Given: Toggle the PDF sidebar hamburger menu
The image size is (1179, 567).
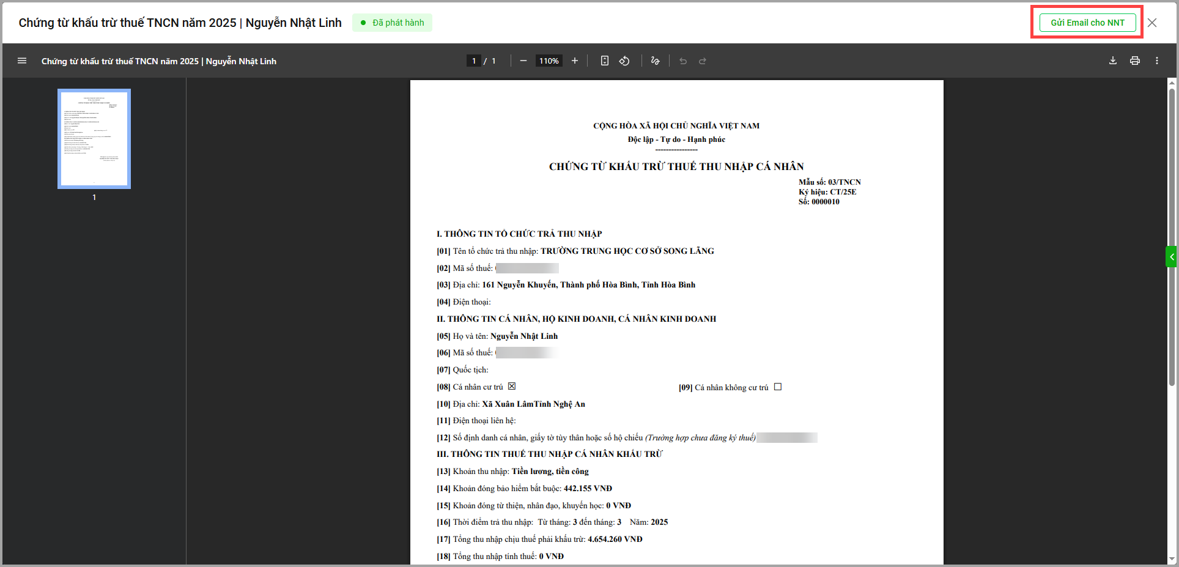Looking at the screenshot, I should point(22,61).
